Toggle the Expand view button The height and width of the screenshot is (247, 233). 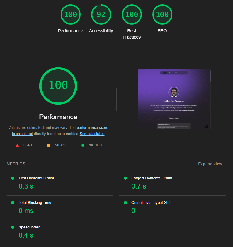click(210, 164)
